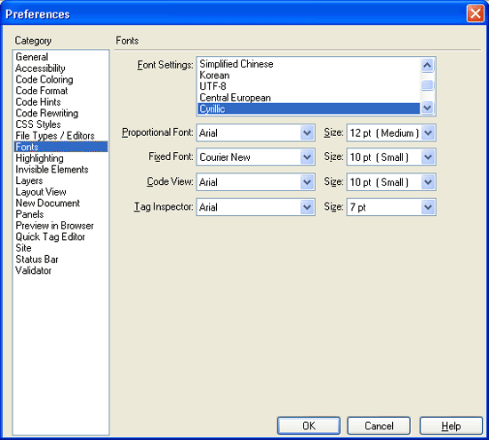Screen dimensions: 489x440
Task: Expand the Fixed Font dropdown showing Courier New
Action: click(x=256, y=156)
